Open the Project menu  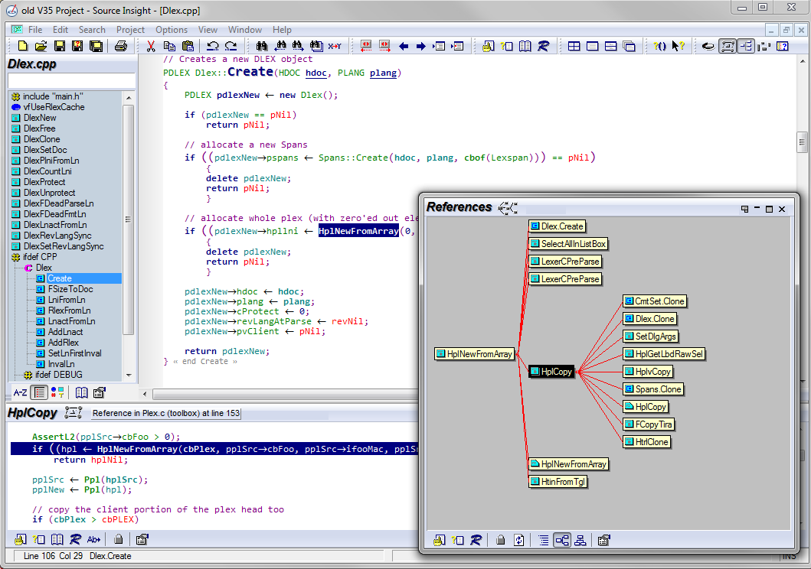click(x=130, y=30)
